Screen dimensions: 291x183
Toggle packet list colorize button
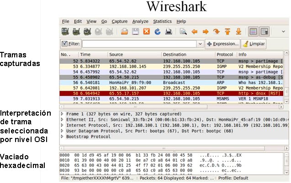click(254, 31)
